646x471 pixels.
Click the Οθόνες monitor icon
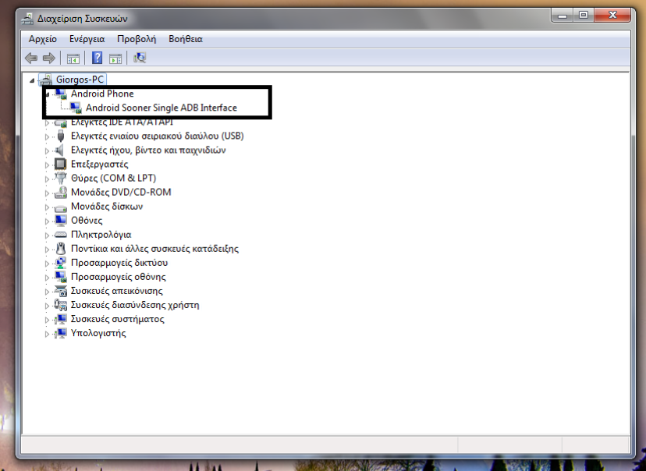[x=61, y=221]
